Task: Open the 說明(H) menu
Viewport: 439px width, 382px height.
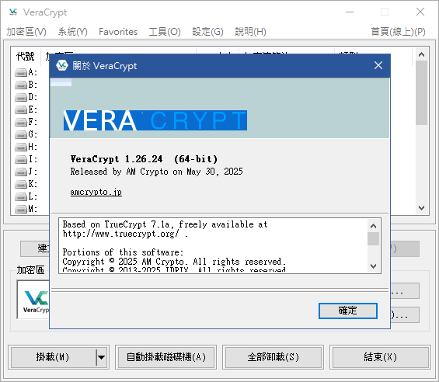Action: tap(250, 32)
